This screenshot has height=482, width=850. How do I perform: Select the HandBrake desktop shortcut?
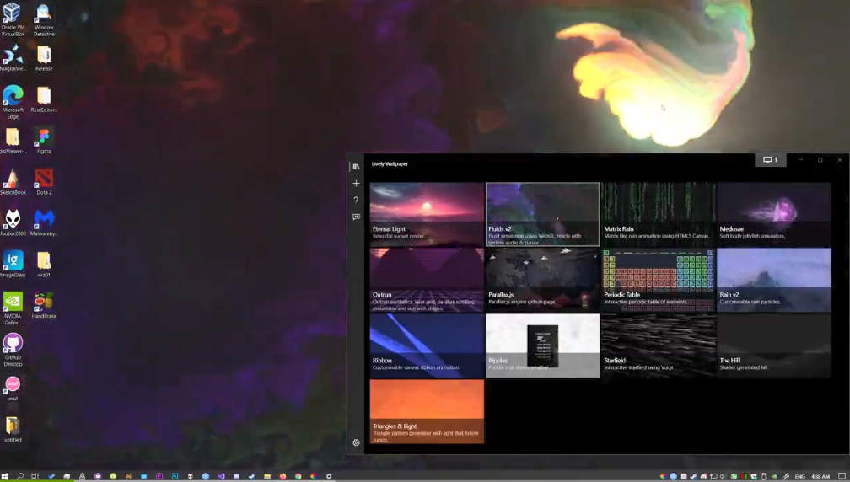[44, 305]
